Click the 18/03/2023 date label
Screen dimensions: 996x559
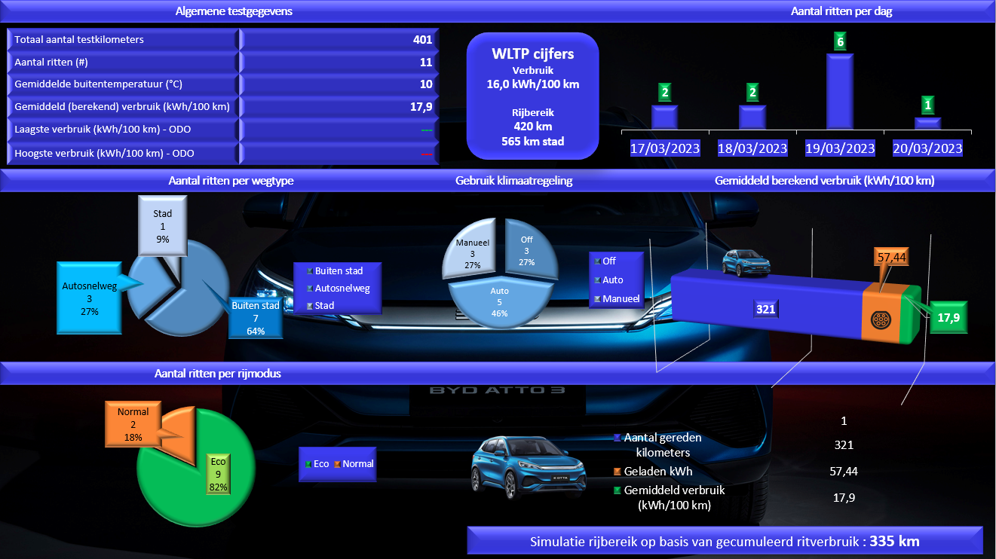tap(752, 148)
